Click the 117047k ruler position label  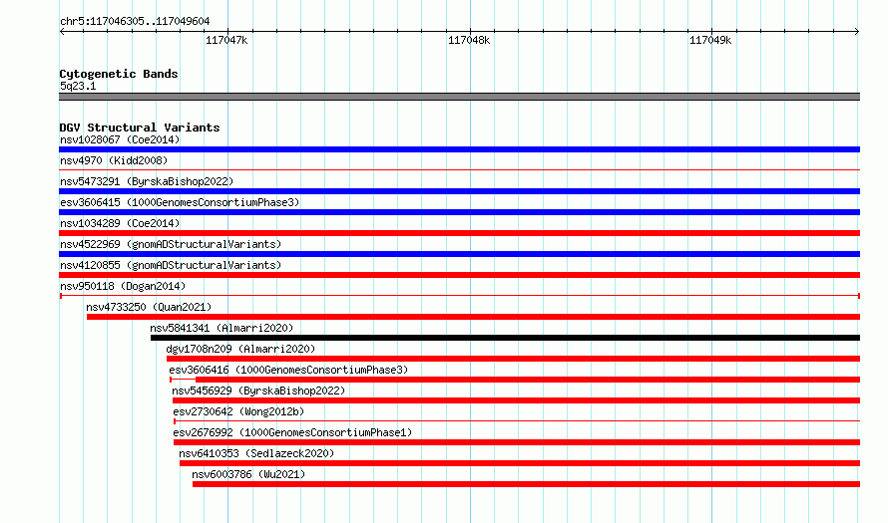tap(226, 40)
